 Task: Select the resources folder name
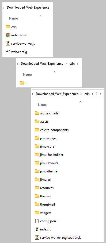pos(47,188)
